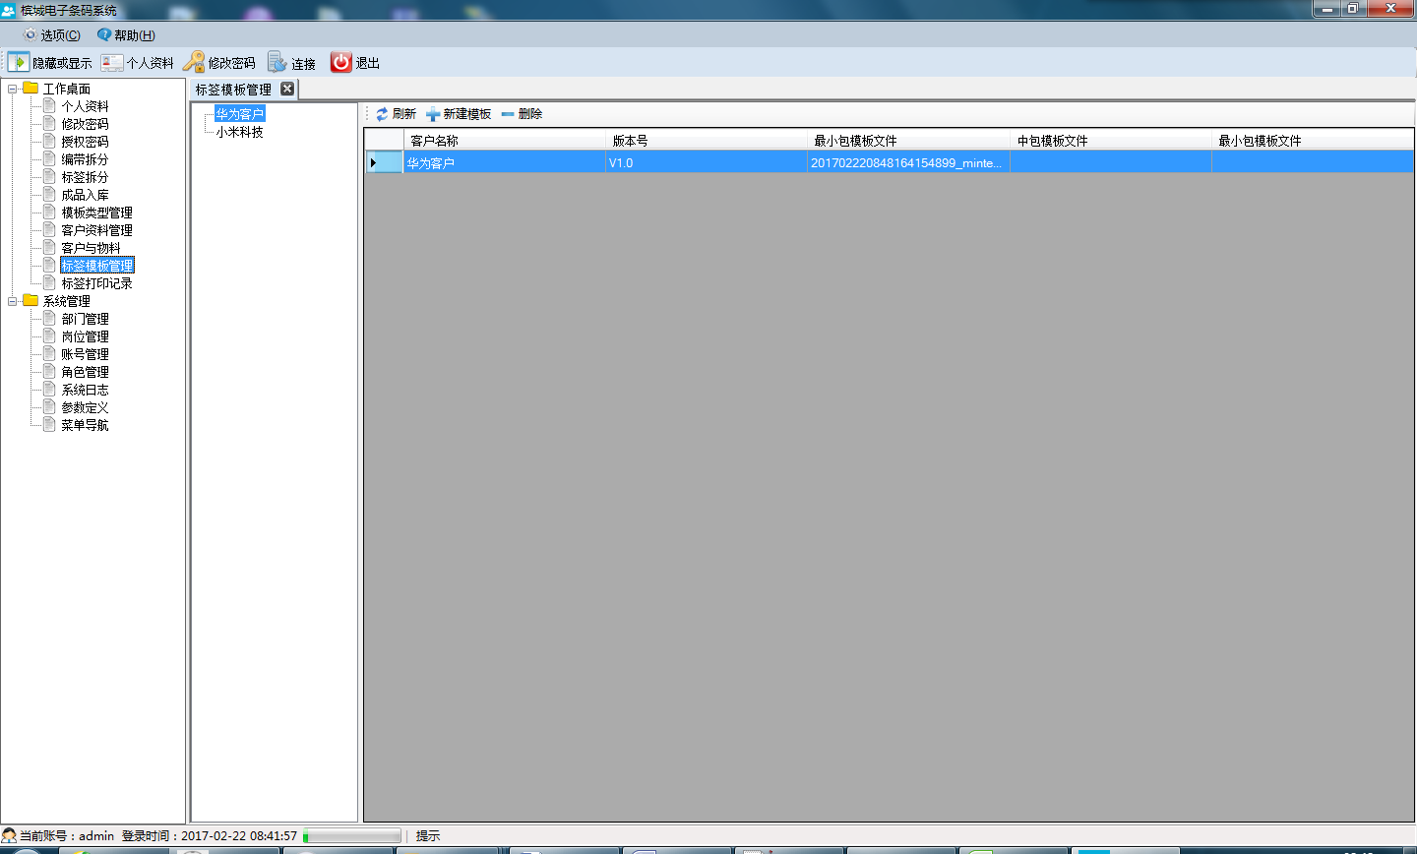Open 标签打印记录 in the sidebar
This screenshot has width=1417, height=854.
96,283
